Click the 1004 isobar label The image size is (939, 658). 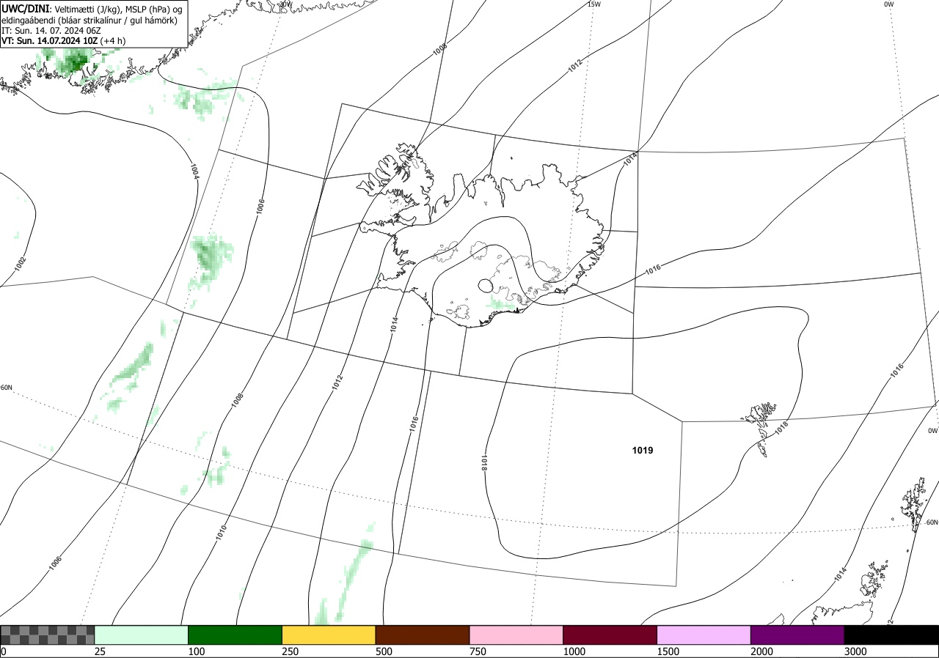[x=194, y=171]
